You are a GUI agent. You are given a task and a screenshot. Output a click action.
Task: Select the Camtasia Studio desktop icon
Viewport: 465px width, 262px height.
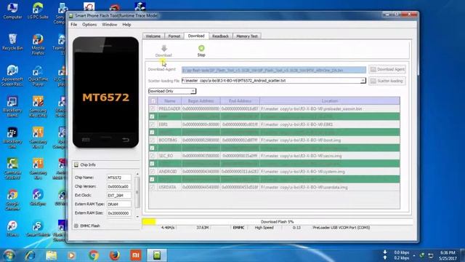tap(12, 170)
